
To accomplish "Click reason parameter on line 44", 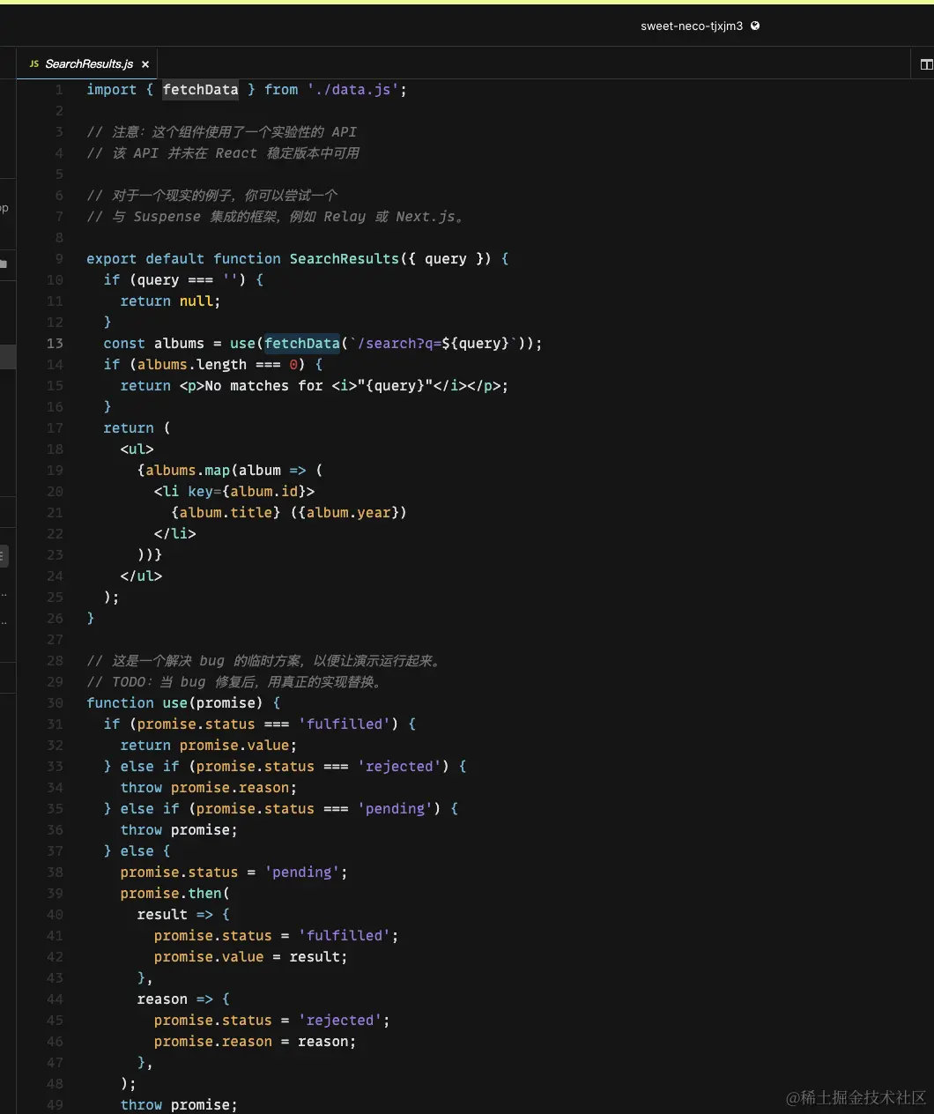I will [x=162, y=999].
